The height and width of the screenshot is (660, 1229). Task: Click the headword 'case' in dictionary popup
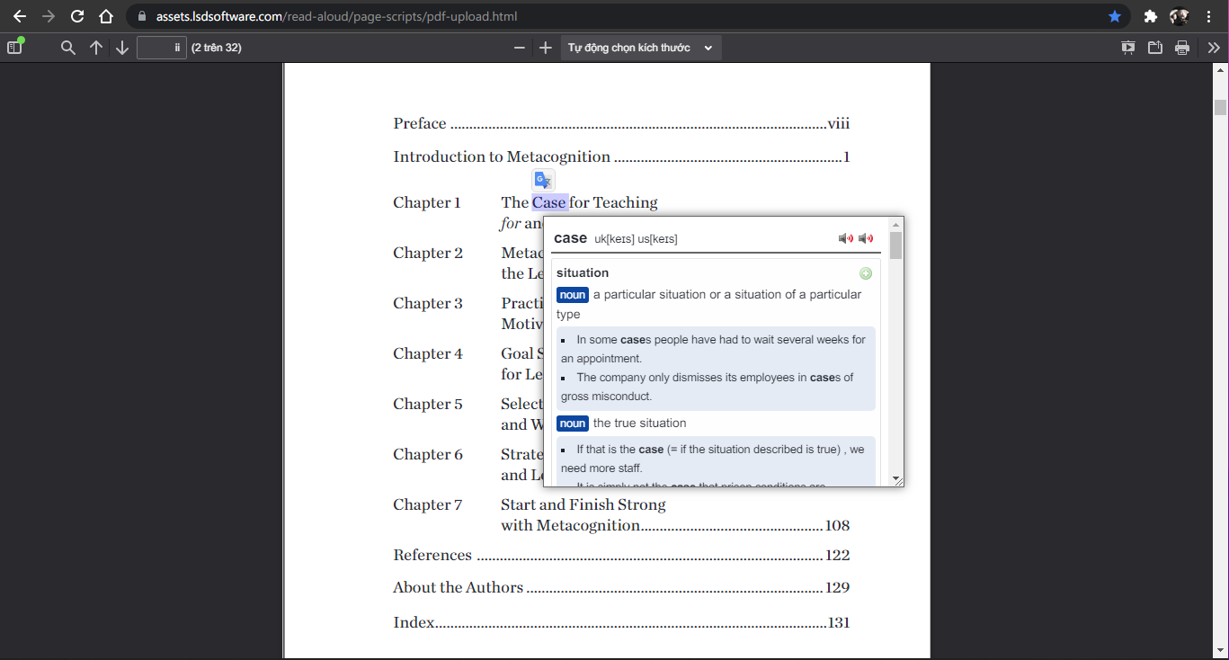[x=571, y=238]
